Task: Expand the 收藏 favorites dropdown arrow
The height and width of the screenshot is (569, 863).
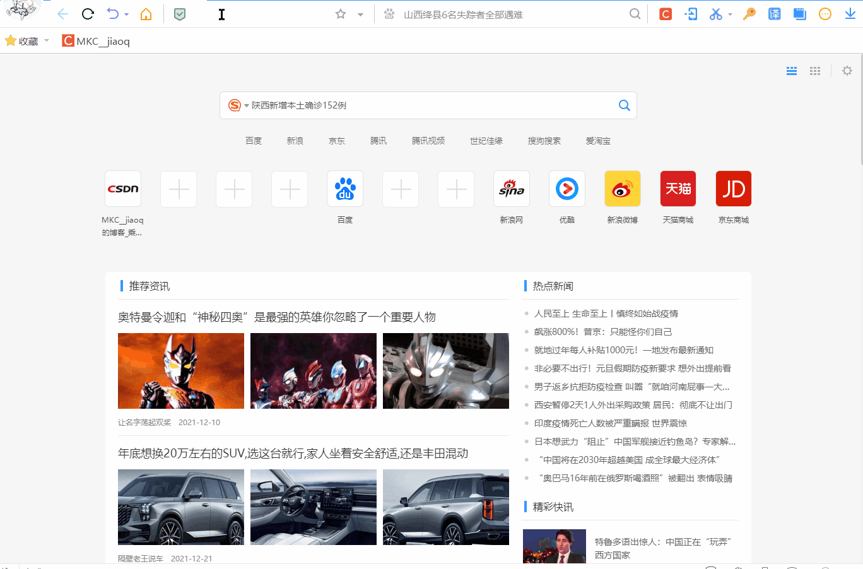Action: [47, 41]
